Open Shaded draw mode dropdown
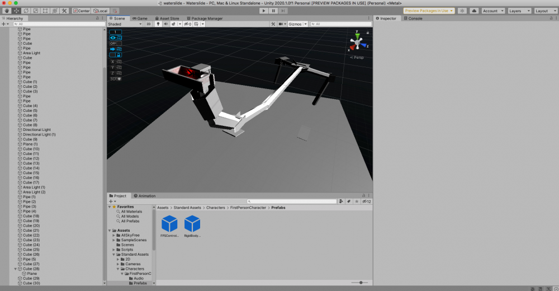This screenshot has height=291, width=559. coord(125,24)
